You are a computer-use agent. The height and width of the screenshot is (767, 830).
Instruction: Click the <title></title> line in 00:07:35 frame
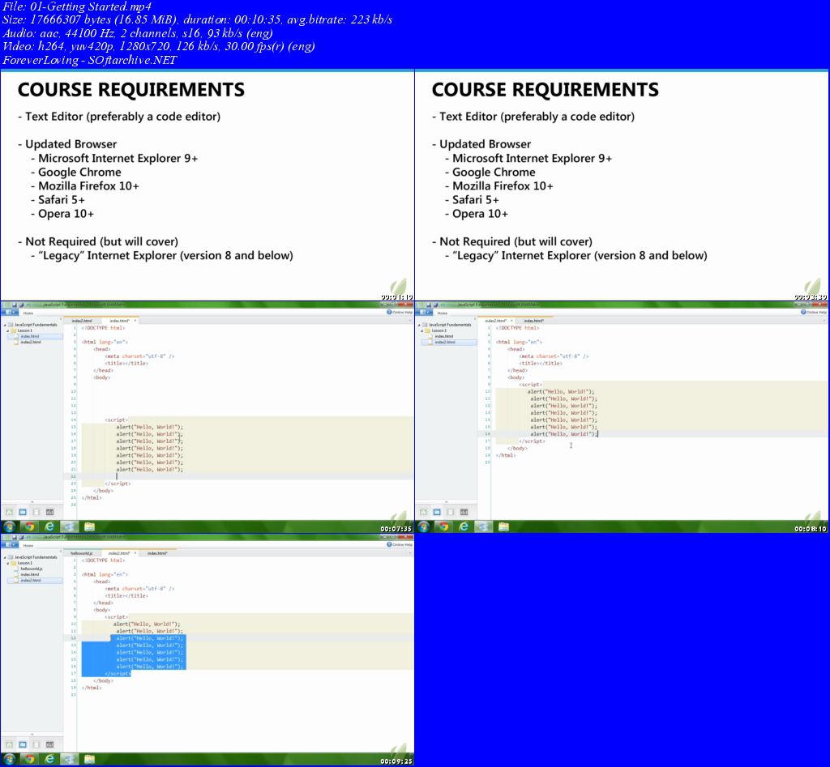click(126, 364)
